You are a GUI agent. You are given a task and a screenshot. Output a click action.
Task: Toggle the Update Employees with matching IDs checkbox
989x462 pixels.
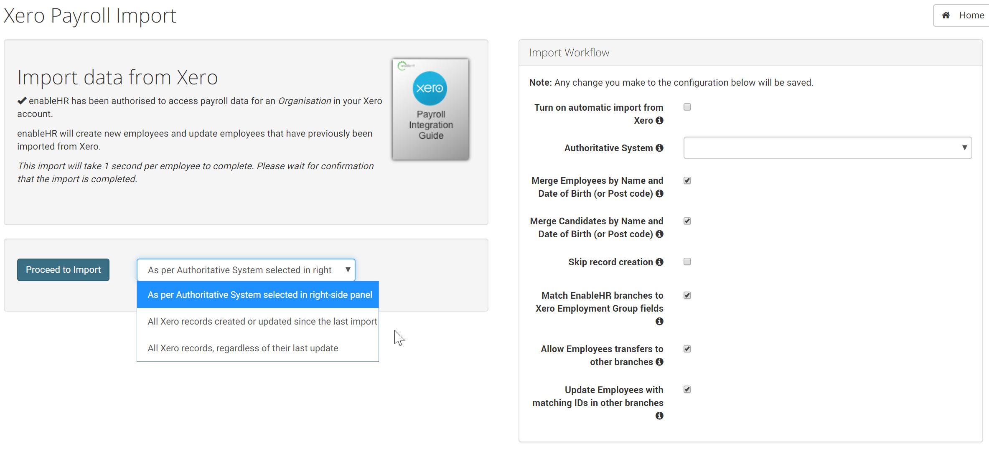687,389
